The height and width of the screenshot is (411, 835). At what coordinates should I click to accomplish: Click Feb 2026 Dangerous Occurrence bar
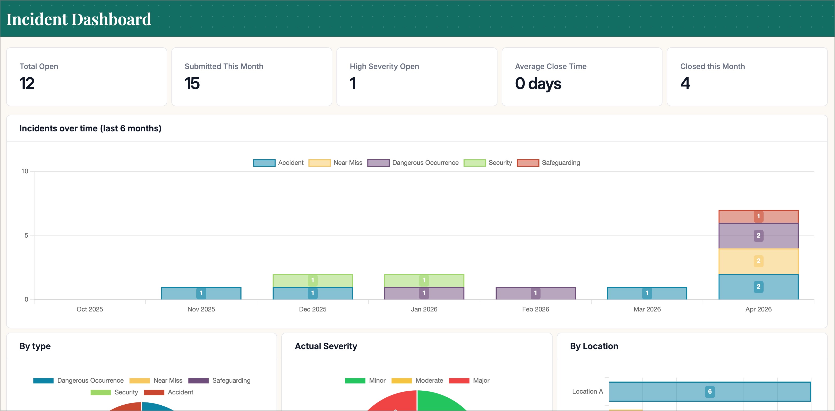535,293
